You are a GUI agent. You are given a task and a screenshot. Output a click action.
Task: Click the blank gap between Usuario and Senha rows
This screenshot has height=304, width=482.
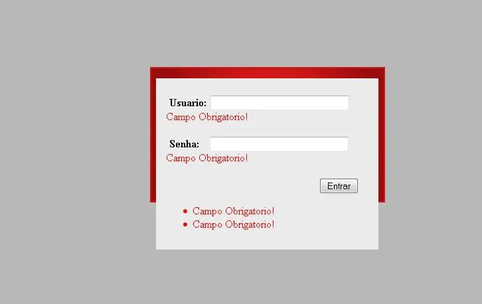click(x=267, y=129)
